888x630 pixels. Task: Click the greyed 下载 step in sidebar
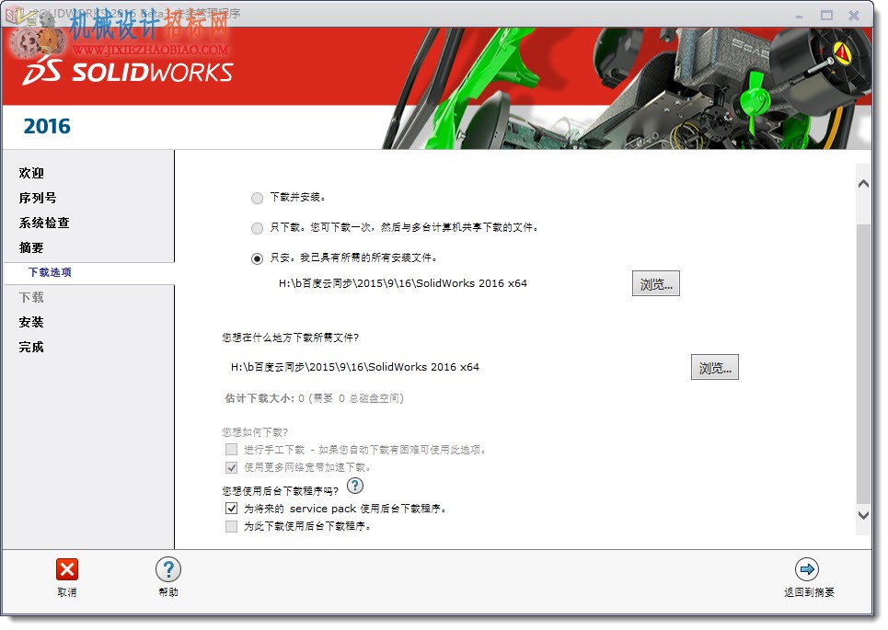tap(31, 298)
